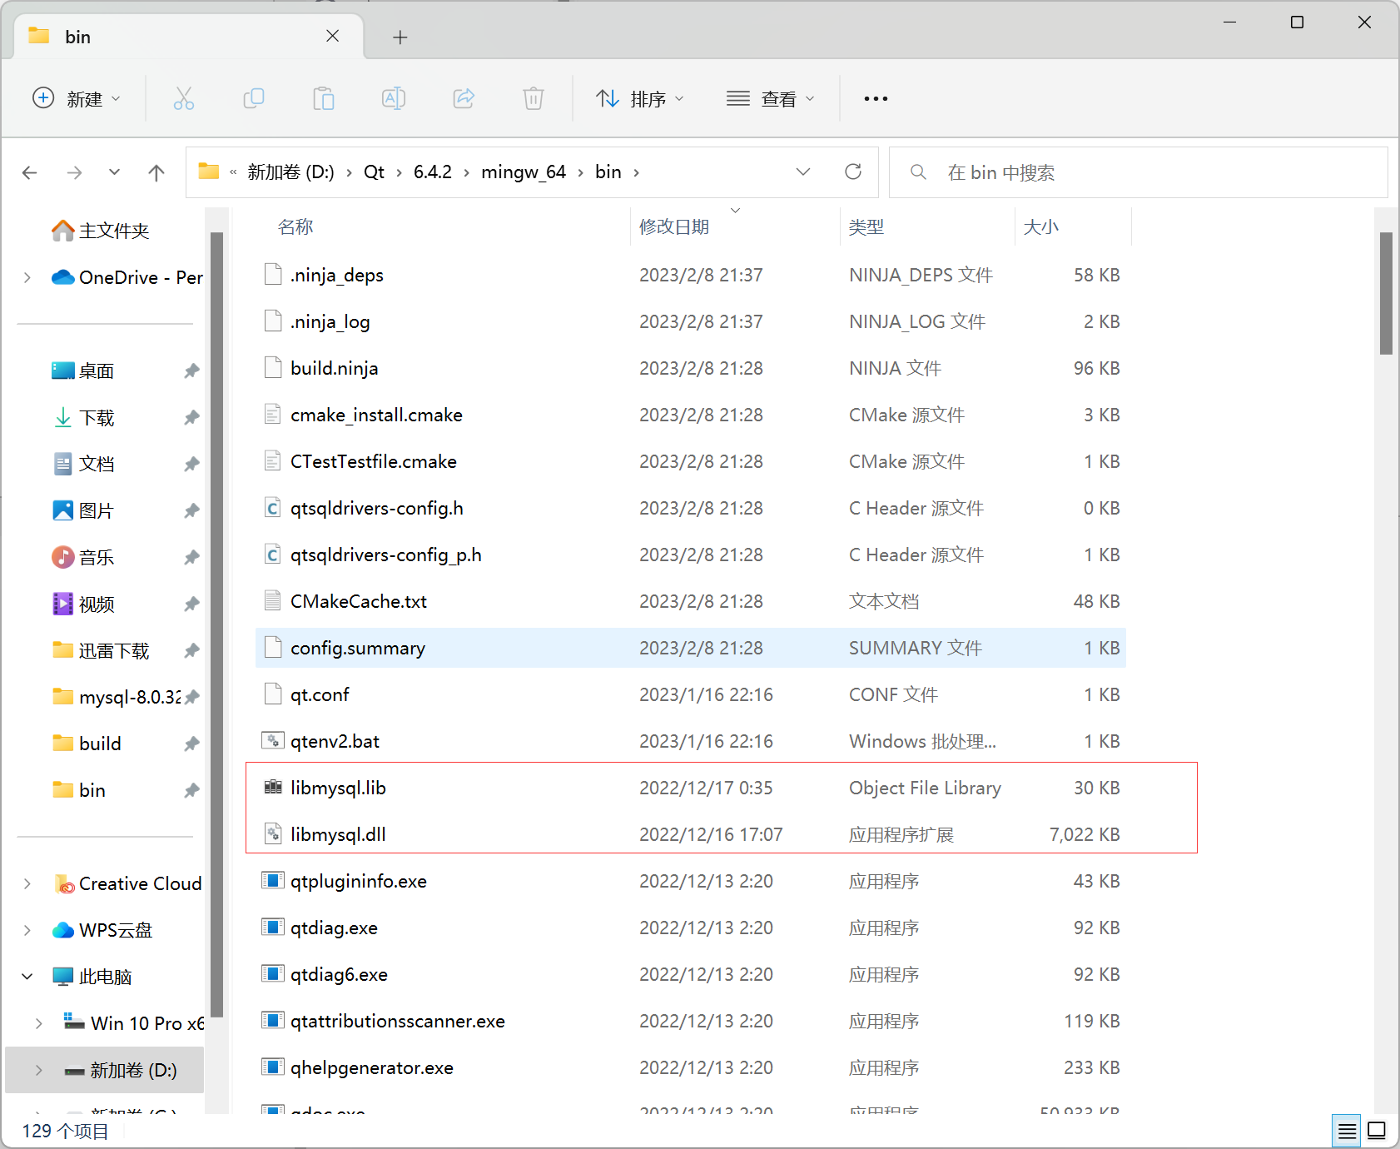Click the pin icon beside 下载

(x=191, y=417)
